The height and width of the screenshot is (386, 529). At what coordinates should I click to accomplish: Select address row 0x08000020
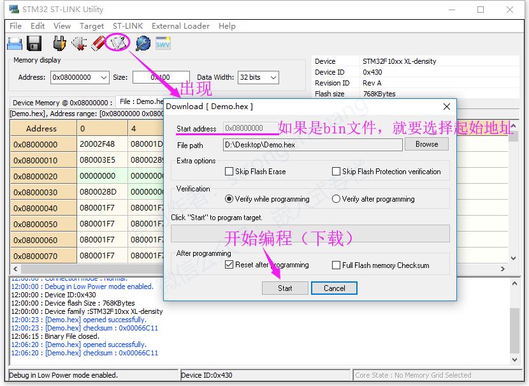click(x=43, y=176)
